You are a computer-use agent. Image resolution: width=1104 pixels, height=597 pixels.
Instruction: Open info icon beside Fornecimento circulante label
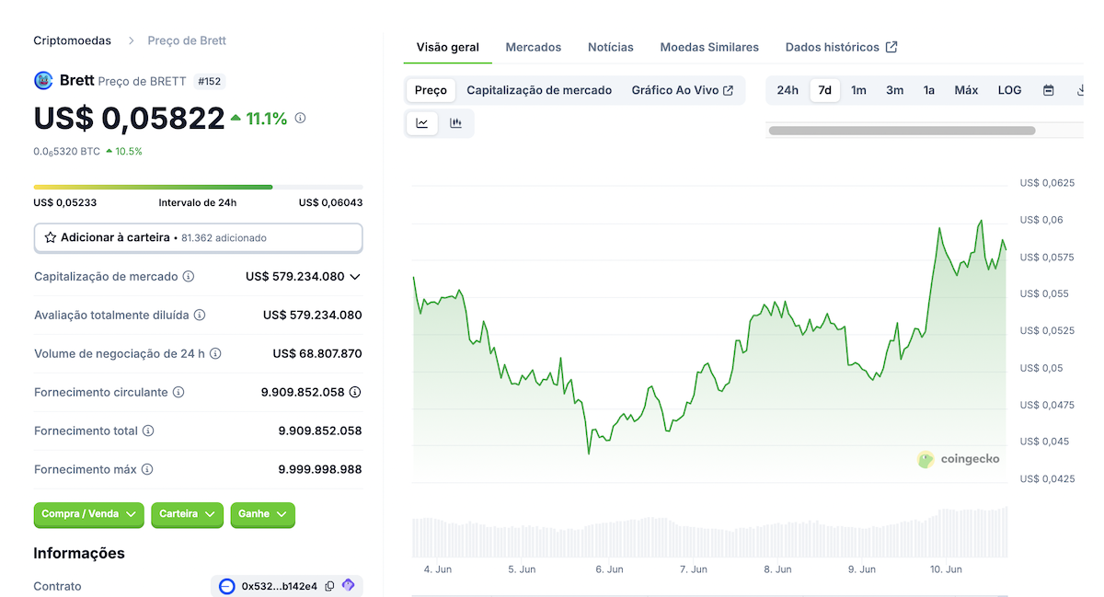178,392
